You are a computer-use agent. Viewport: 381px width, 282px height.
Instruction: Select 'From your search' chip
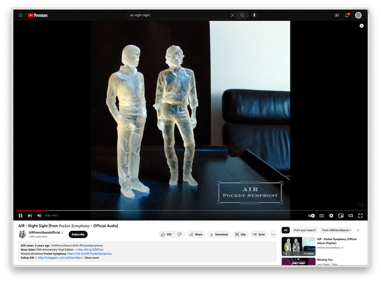click(x=304, y=230)
